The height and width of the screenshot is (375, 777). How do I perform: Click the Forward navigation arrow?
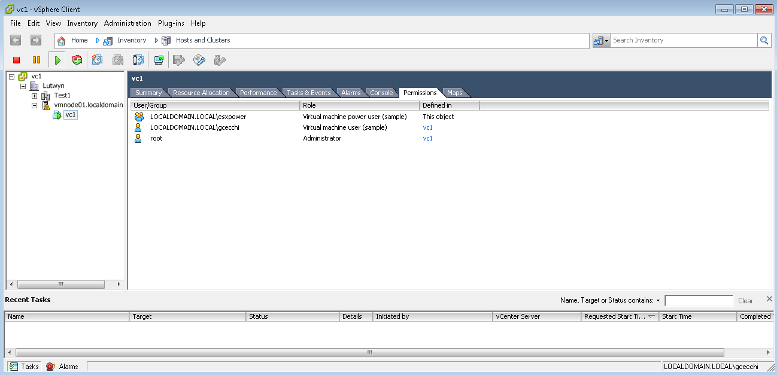[x=36, y=40]
